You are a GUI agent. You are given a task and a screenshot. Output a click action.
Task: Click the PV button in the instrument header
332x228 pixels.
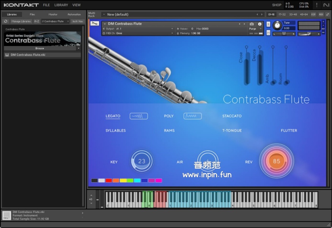323,33
